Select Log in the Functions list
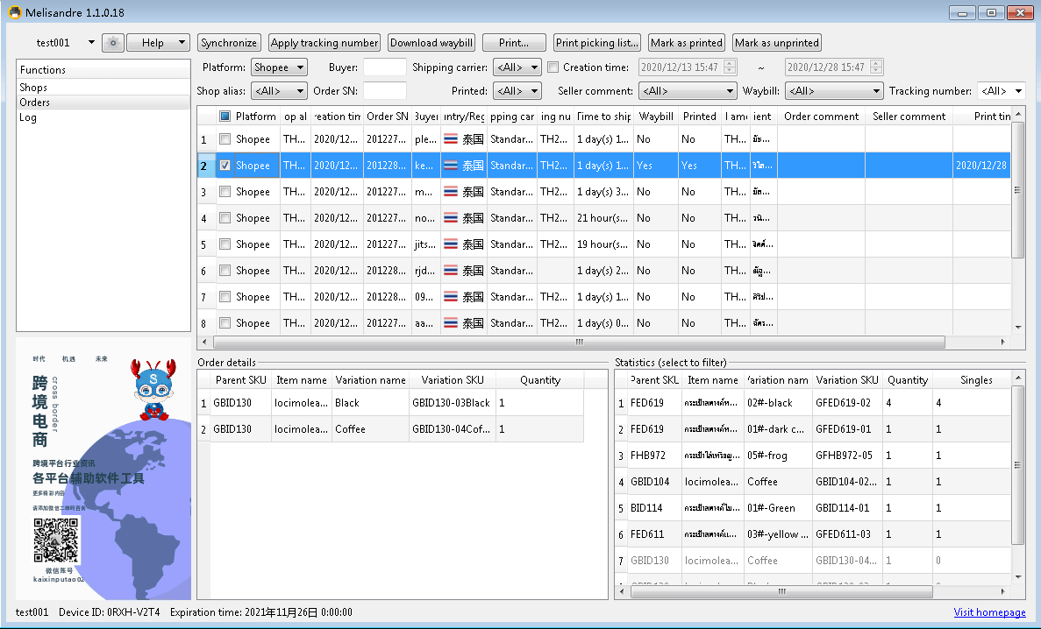This screenshot has height=629, width=1041. pyautogui.click(x=103, y=117)
